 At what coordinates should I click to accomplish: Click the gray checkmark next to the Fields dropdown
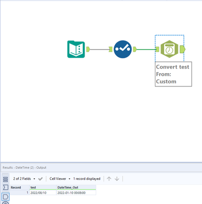(41, 179)
